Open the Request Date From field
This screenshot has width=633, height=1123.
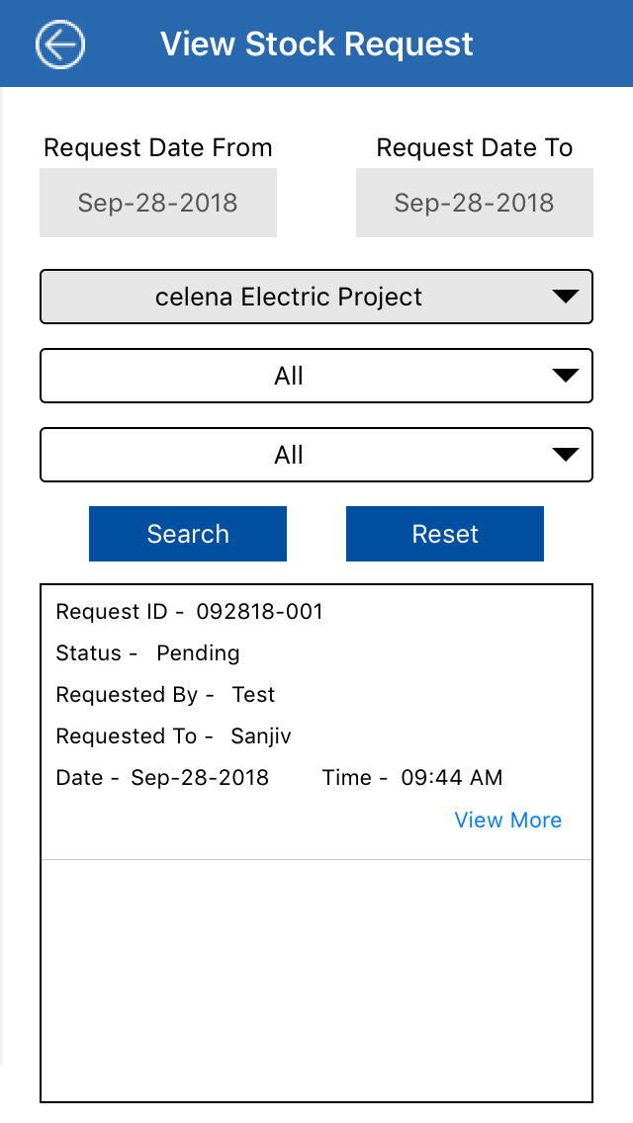click(x=158, y=203)
